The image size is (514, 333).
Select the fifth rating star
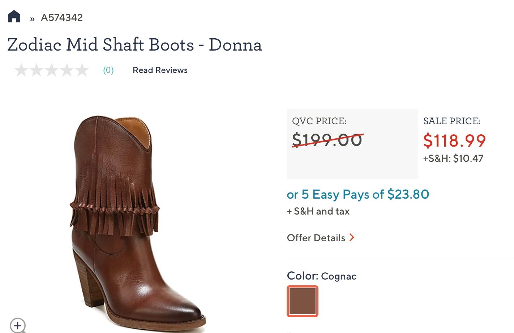pyautogui.click(x=82, y=70)
